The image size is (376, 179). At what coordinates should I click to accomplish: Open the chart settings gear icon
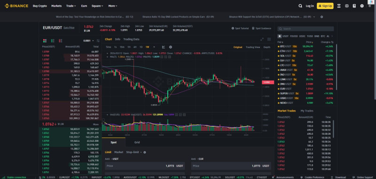(171, 47)
